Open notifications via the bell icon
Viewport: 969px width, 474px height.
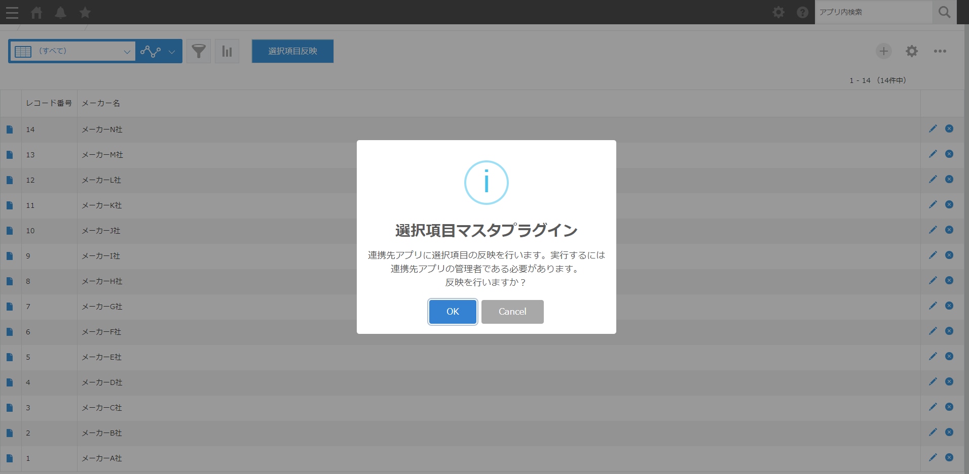(x=60, y=12)
